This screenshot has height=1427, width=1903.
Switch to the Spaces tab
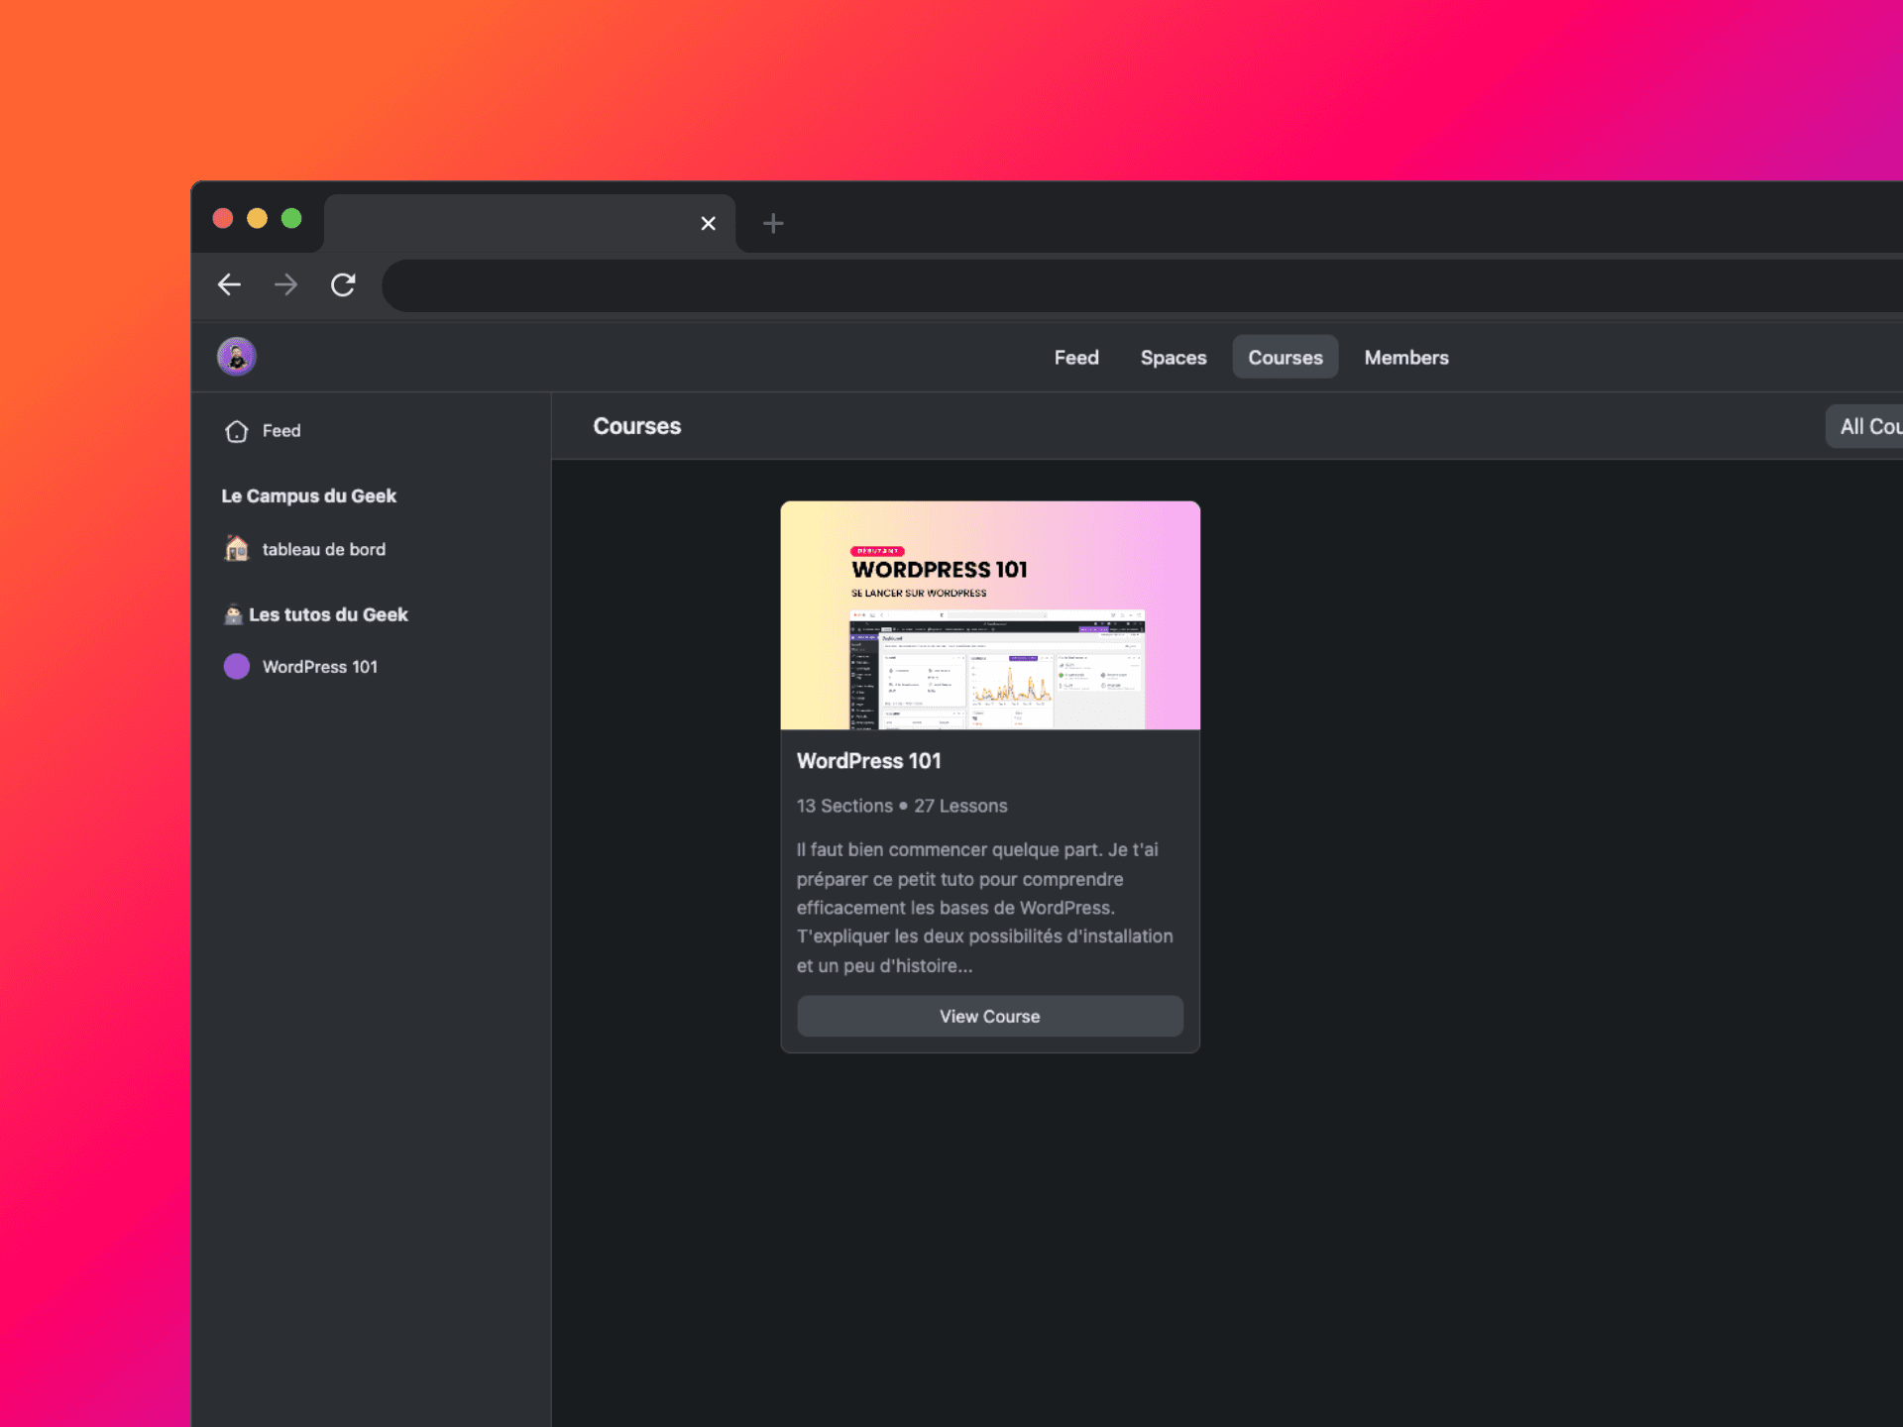(x=1174, y=358)
